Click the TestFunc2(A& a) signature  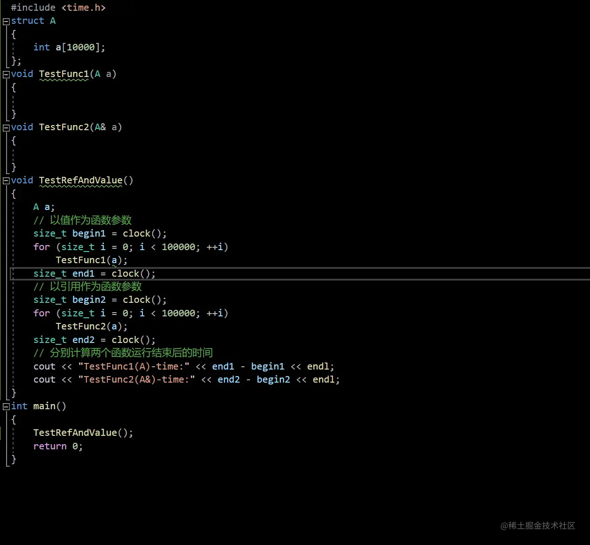80,127
